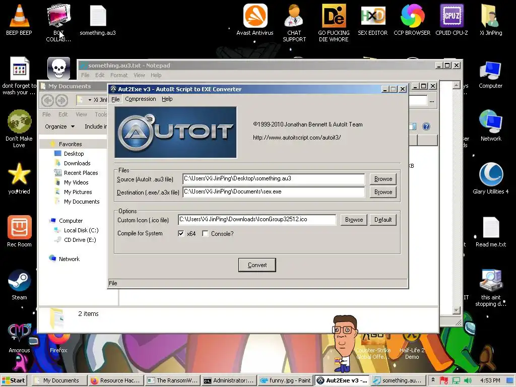
Task: Click the blue help icon in My Documents
Action: (426, 126)
